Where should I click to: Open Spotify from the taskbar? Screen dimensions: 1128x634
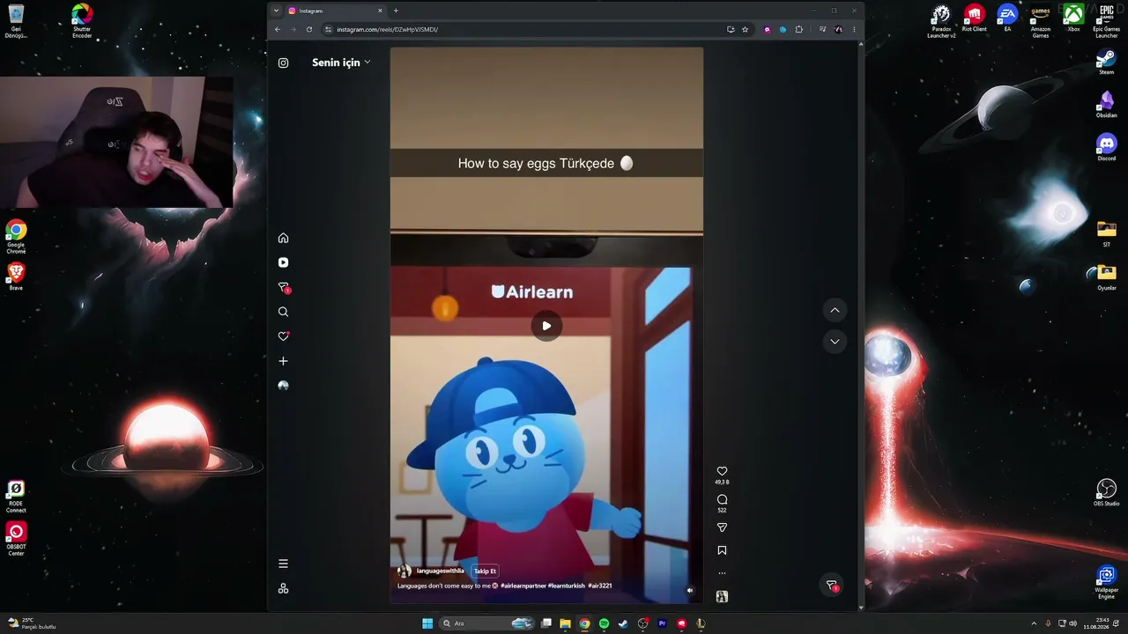[604, 623]
